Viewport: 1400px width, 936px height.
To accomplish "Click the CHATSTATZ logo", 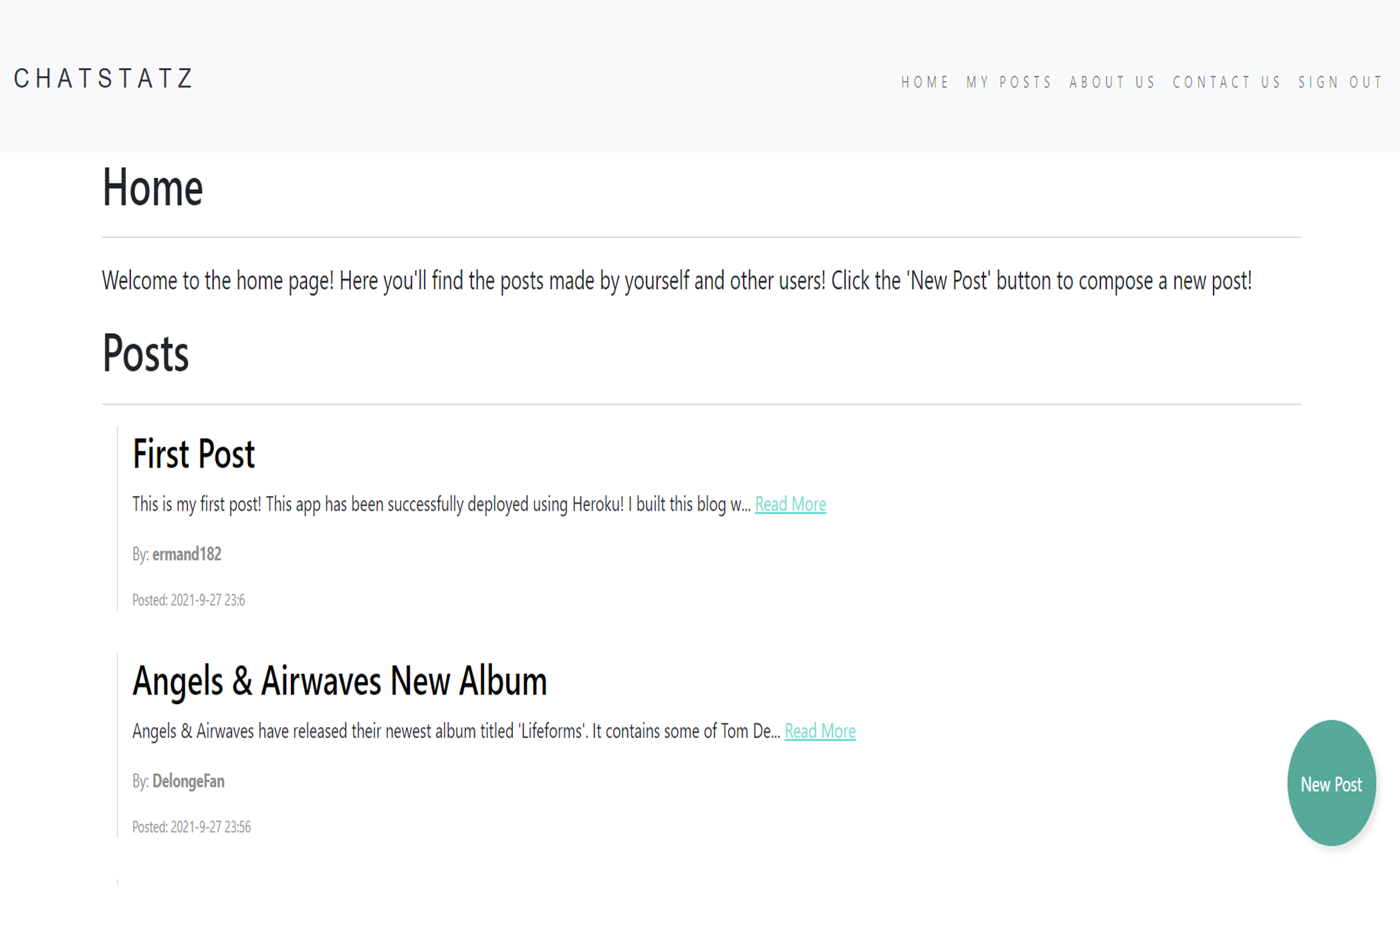I will tap(103, 79).
